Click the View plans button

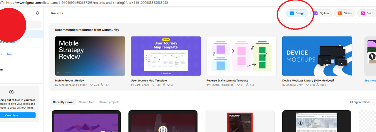tap(18, 115)
